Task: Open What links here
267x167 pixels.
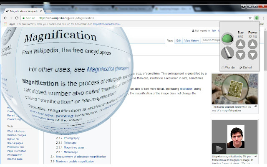Action: 16,131
